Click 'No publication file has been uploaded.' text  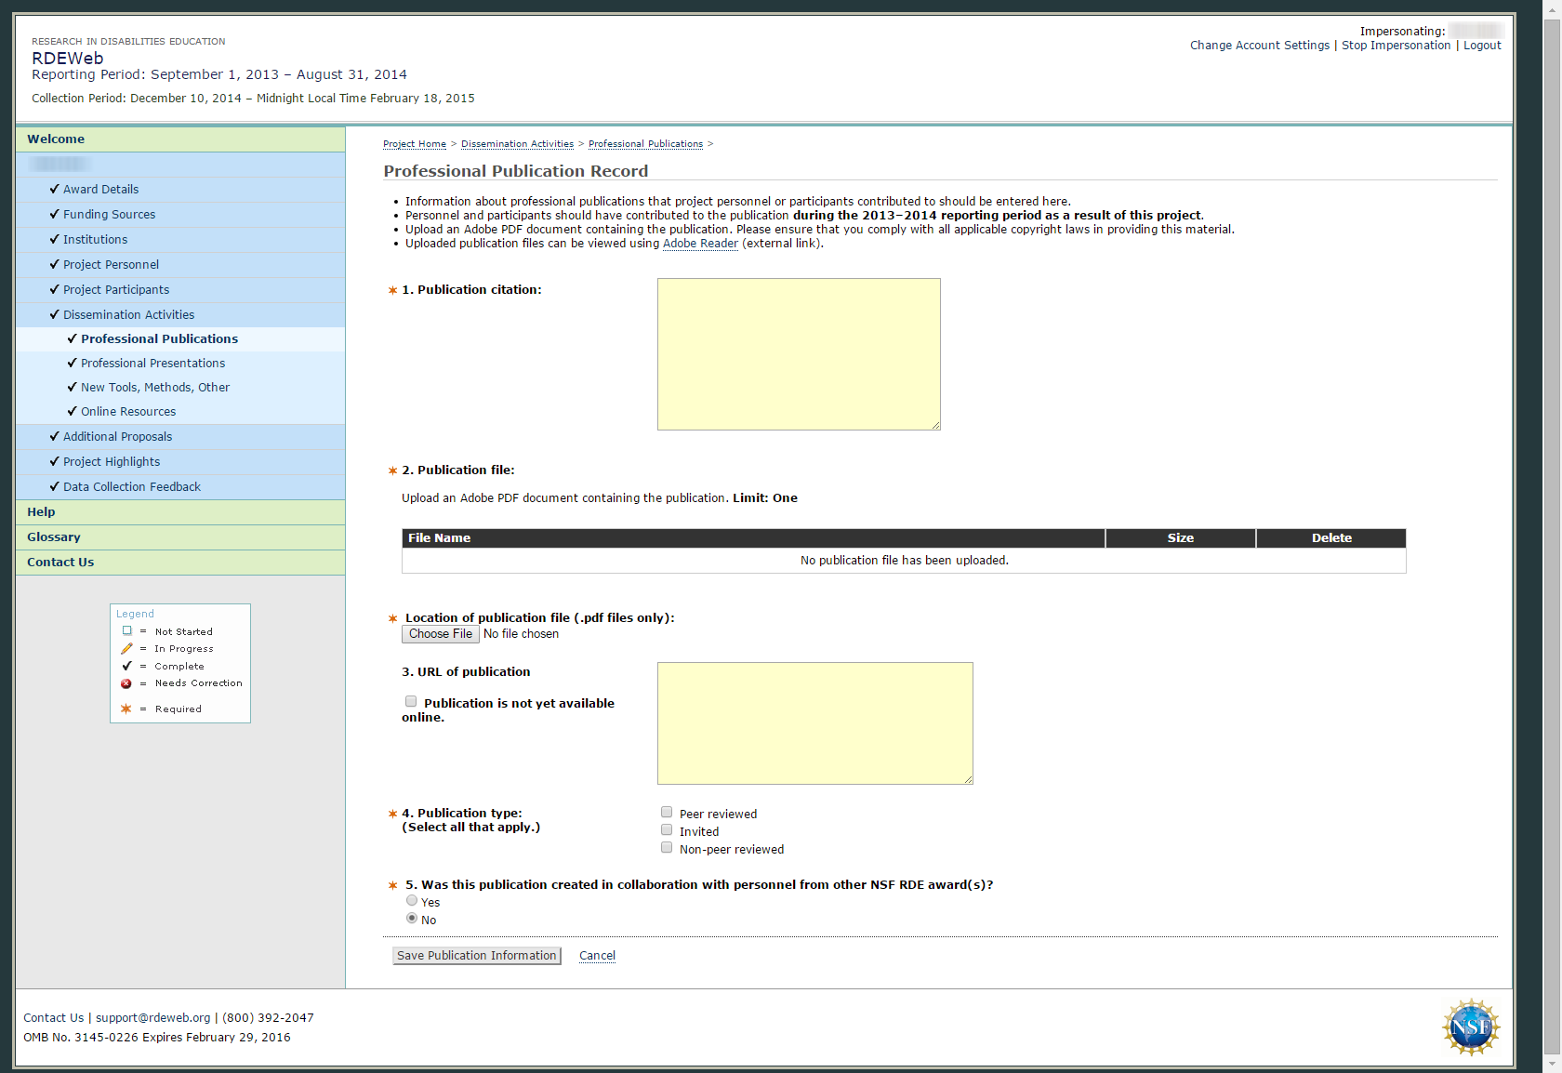(x=905, y=561)
